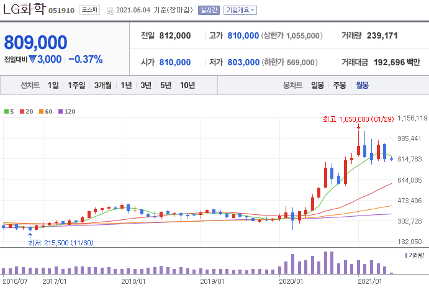Click the purple 거래량 legend marker
Viewport: 429px width, 295px height.
click(406, 255)
